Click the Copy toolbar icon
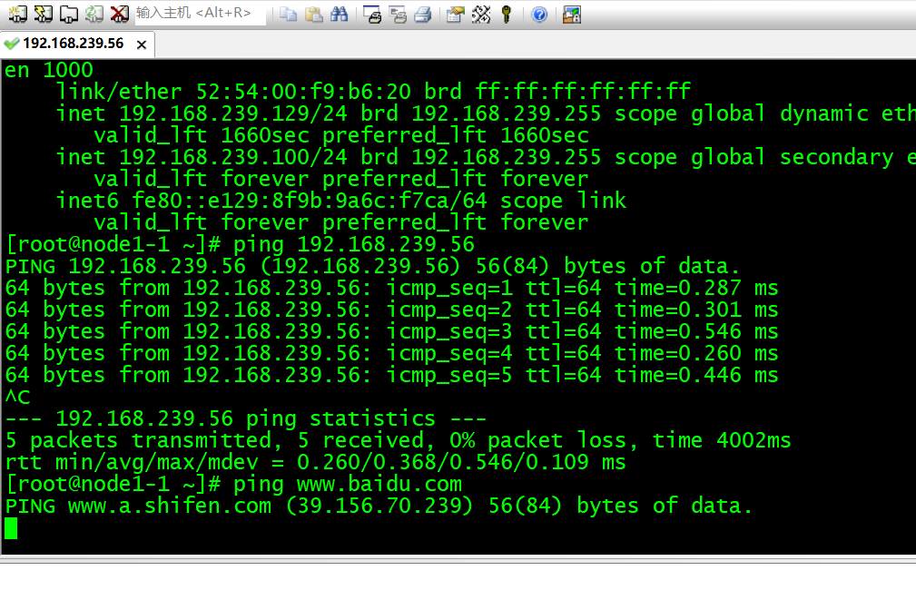Image resolution: width=916 pixels, height=590 pixels. pos(288,14)
